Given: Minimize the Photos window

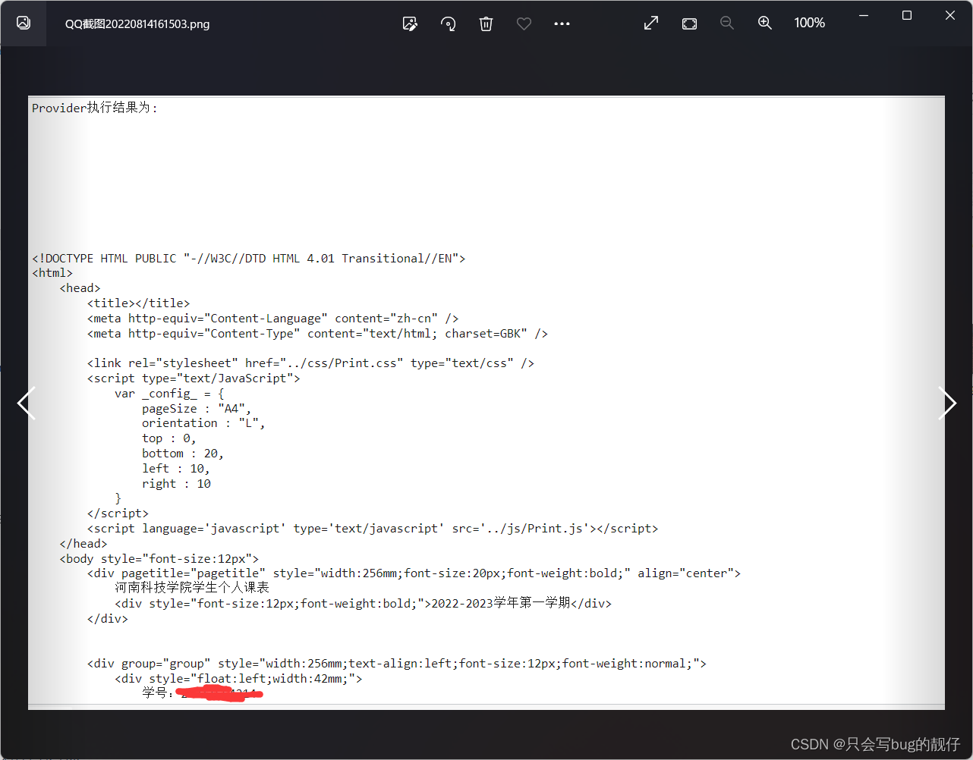Looking at the screenshot, I should pos(863,15).
